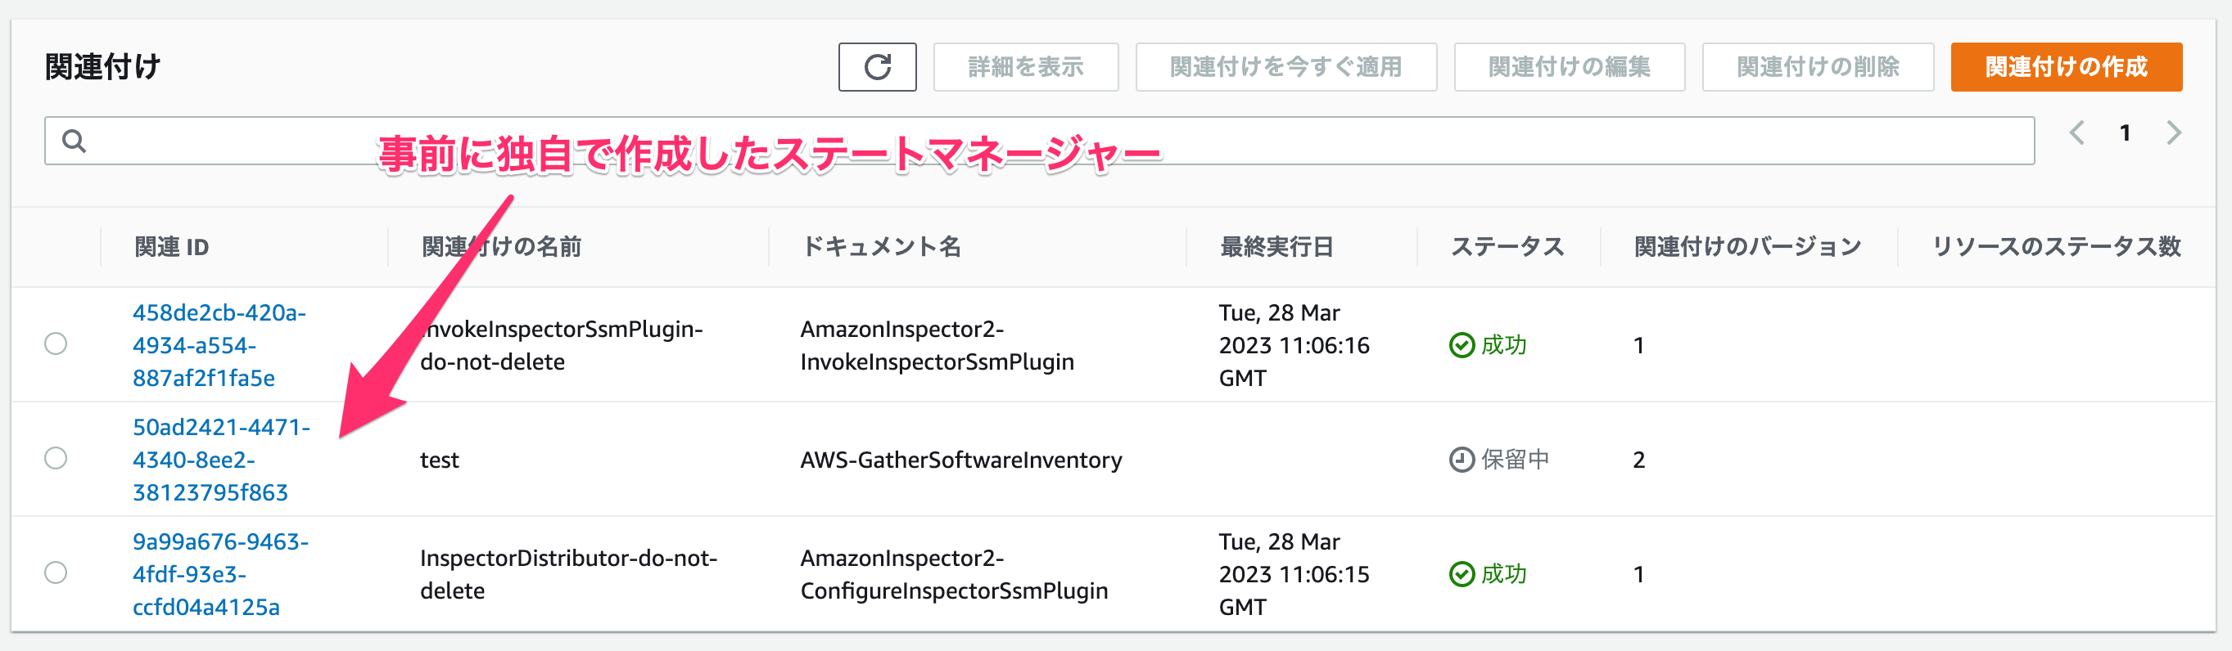This screenshot has height=651, width=2232.
Task: Click the 関連付けのバージョン column header
Action: [x=1747, y=247]
